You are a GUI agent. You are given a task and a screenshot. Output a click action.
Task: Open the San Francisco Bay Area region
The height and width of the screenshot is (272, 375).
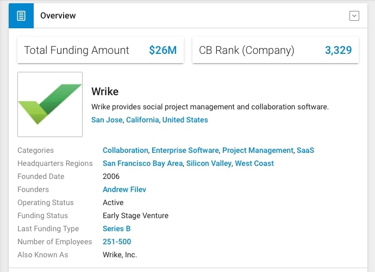tap(143, 163)
